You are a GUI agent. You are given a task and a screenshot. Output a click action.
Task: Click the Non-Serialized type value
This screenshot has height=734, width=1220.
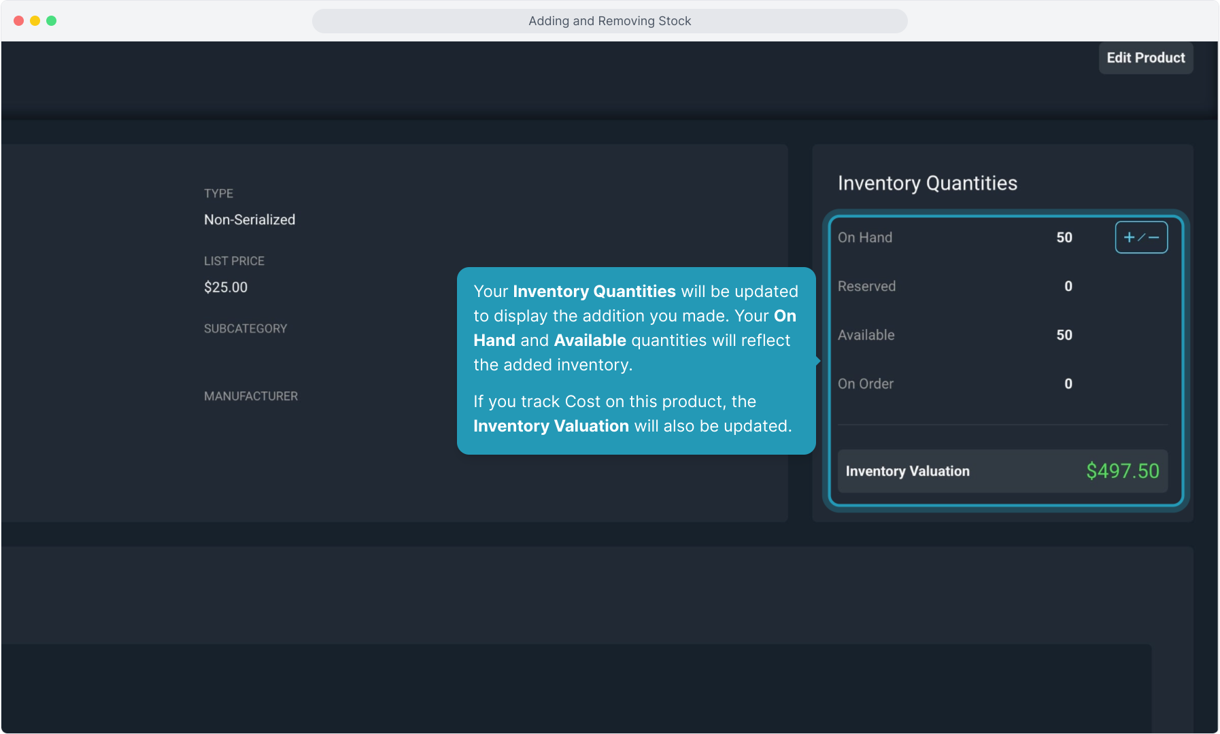point(250,220)
